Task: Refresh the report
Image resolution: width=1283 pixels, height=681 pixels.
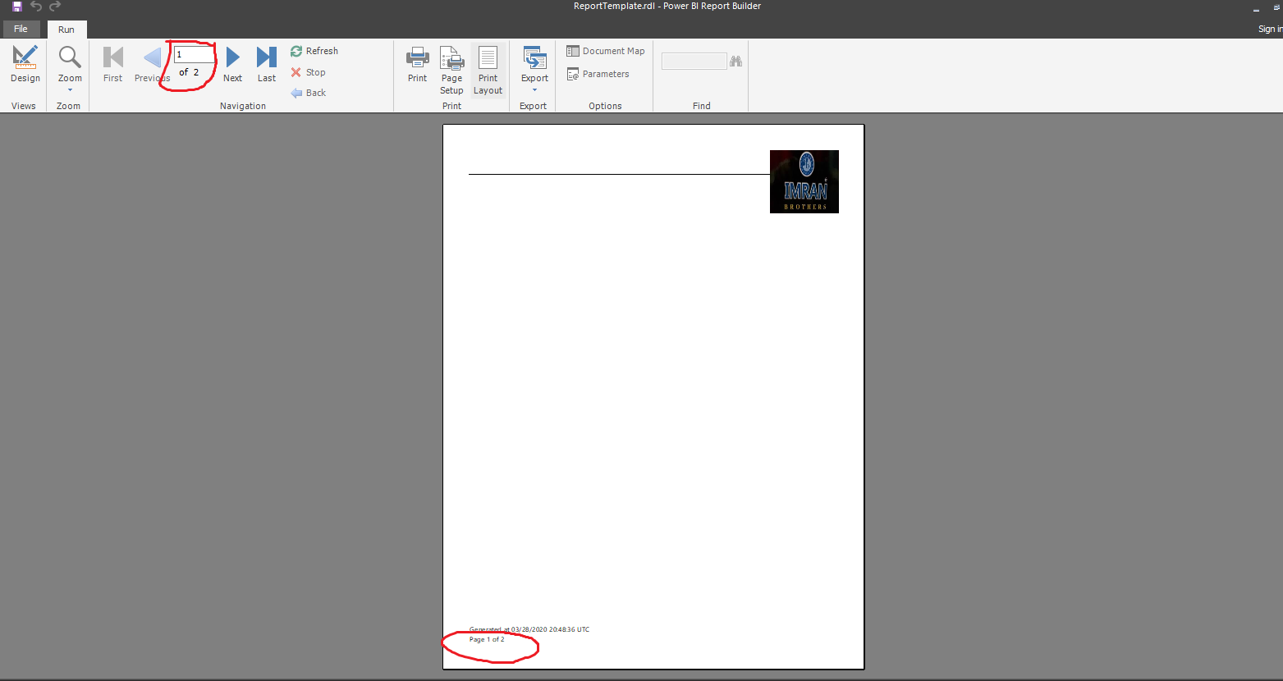Action: pos(314,51)
